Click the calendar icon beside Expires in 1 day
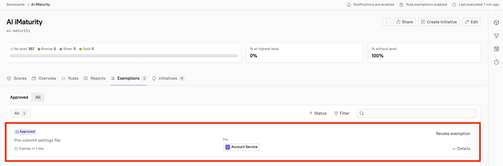 tap(16, 149)
